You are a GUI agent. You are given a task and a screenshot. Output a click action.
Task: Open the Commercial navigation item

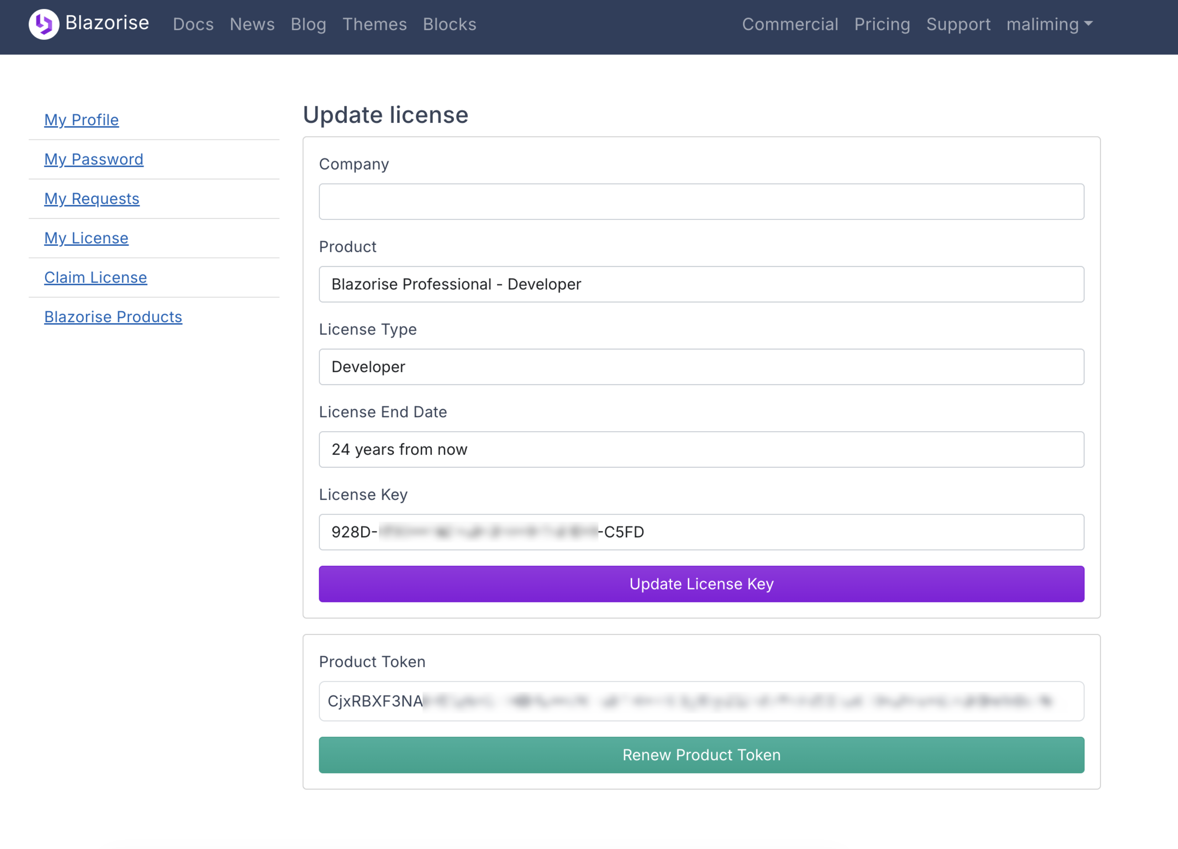click(x=790, y=25)
